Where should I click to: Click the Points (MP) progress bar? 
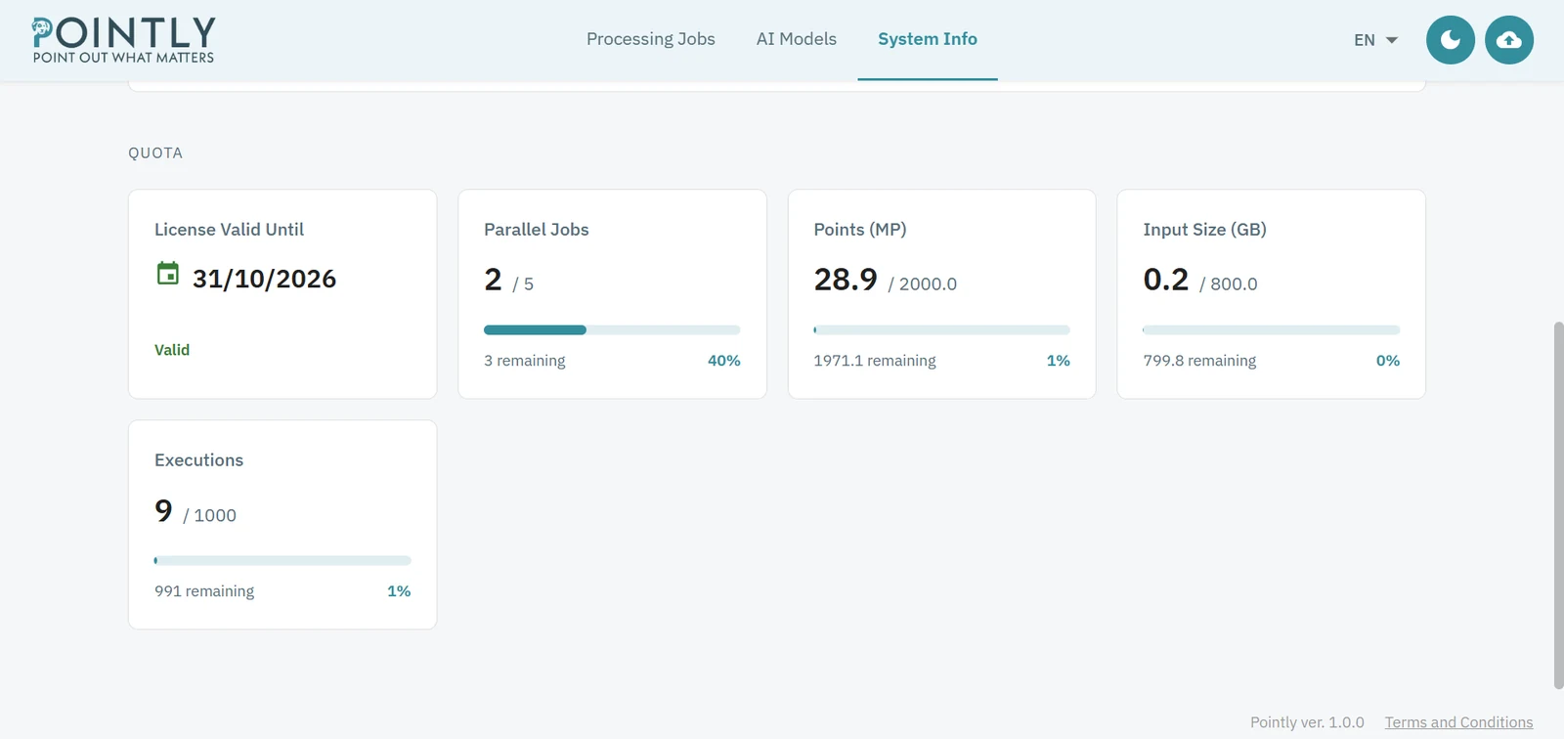tap(941, 330)
